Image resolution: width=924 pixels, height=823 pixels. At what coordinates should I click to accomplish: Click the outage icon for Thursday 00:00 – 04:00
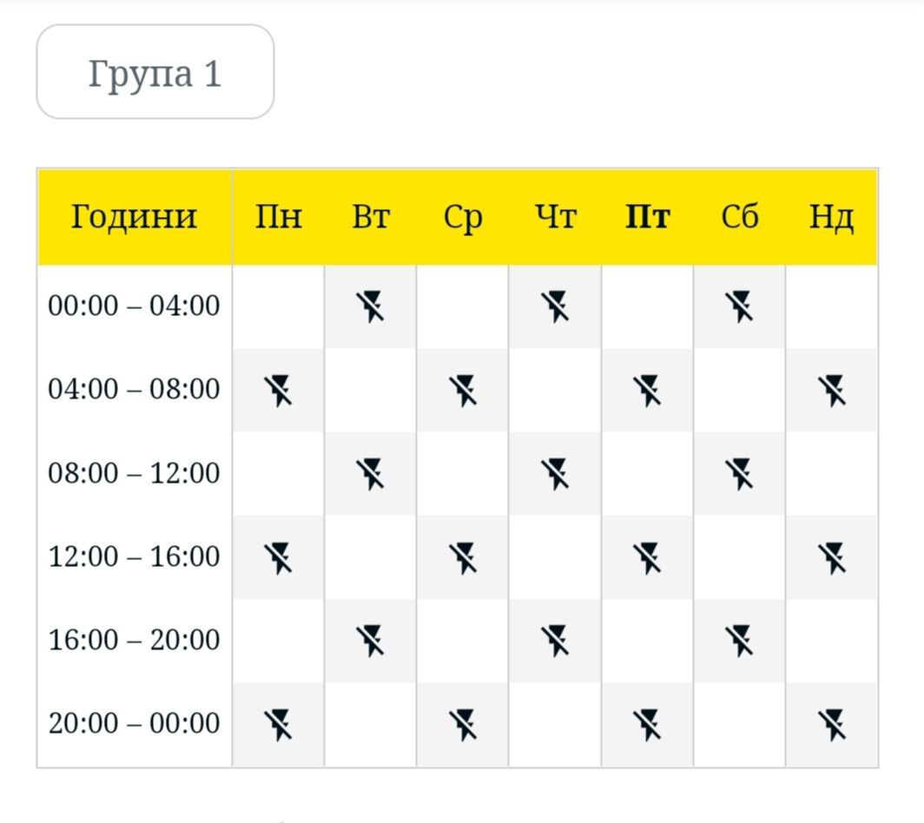pos(555,306)
